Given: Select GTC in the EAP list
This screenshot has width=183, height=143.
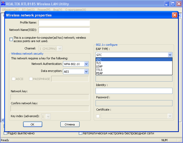Looking at the screenshot, I should coord(99,60).
